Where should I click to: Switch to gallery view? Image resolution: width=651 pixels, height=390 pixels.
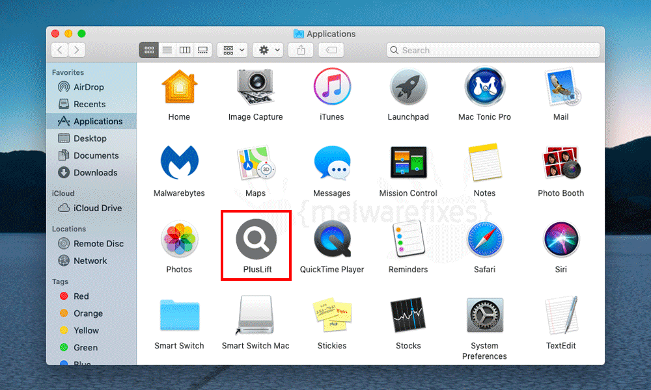202,50
